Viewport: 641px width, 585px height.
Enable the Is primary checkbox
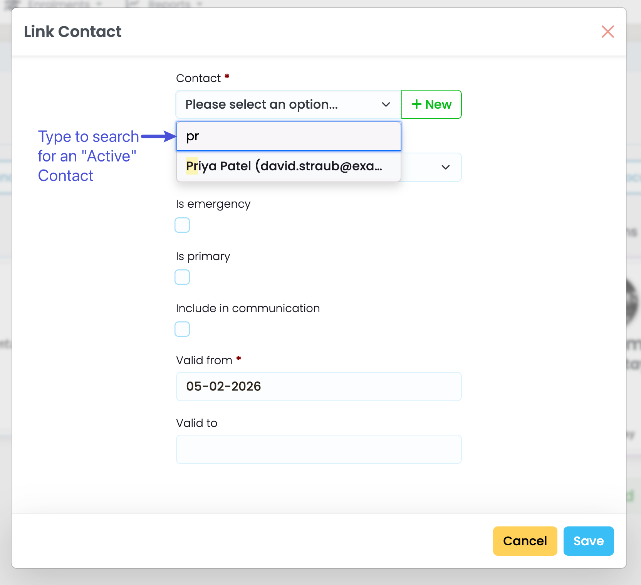[x=182, y=277]
